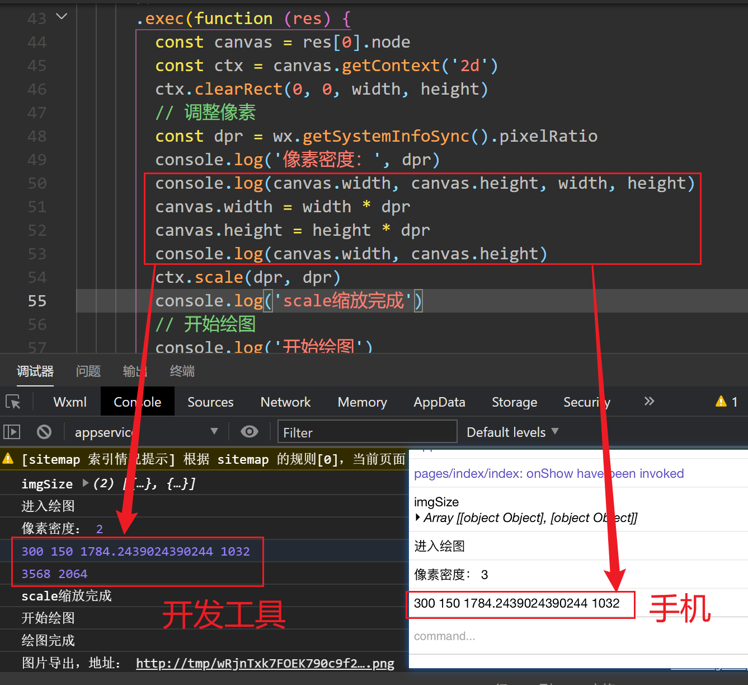Open the Security tab
Image resolution: width=748 pixels, height=685 pixels.
[587, 402]
